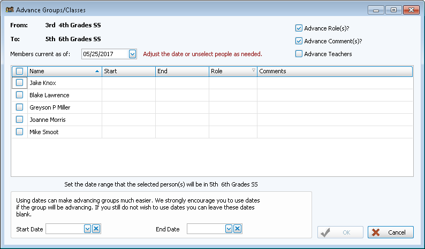Toggle the Advance Role(s) checkbox

click(299, 28)
